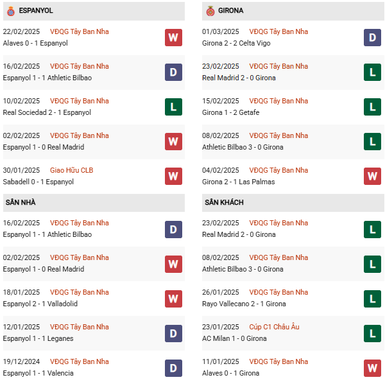Open match Sabadell 0 - 1 Espanyol

click(x=38, y=182)
